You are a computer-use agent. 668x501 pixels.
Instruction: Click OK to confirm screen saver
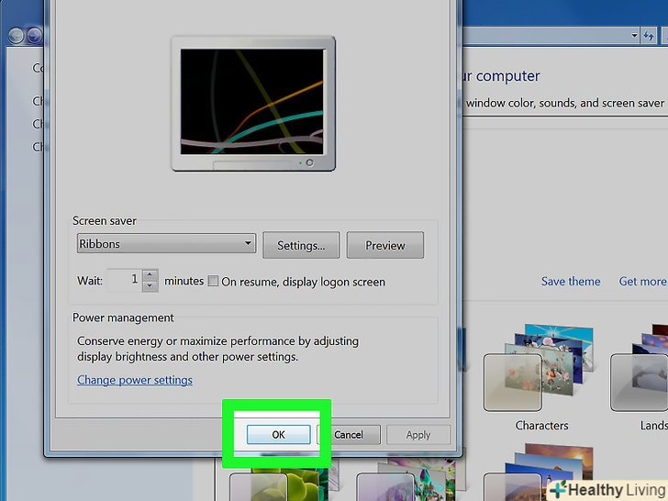point(278,435)
